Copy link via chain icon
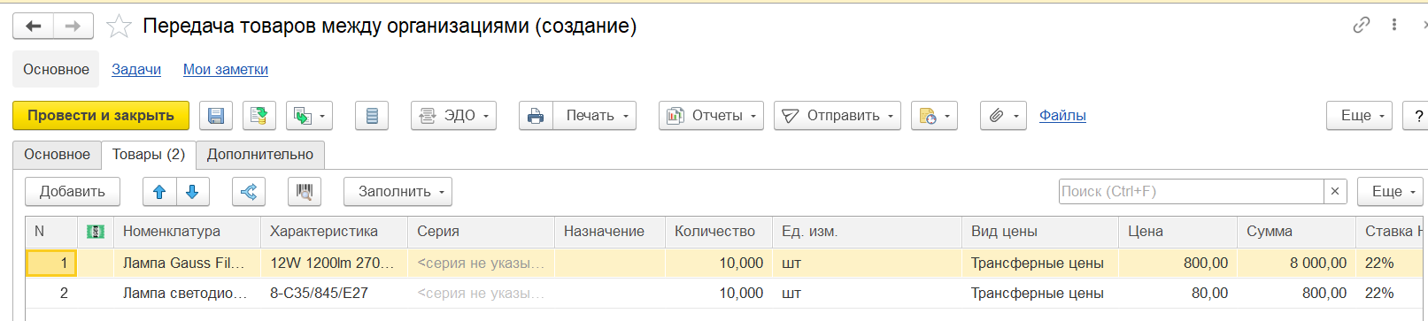The image size is (1428, 321). point(1362,25)
